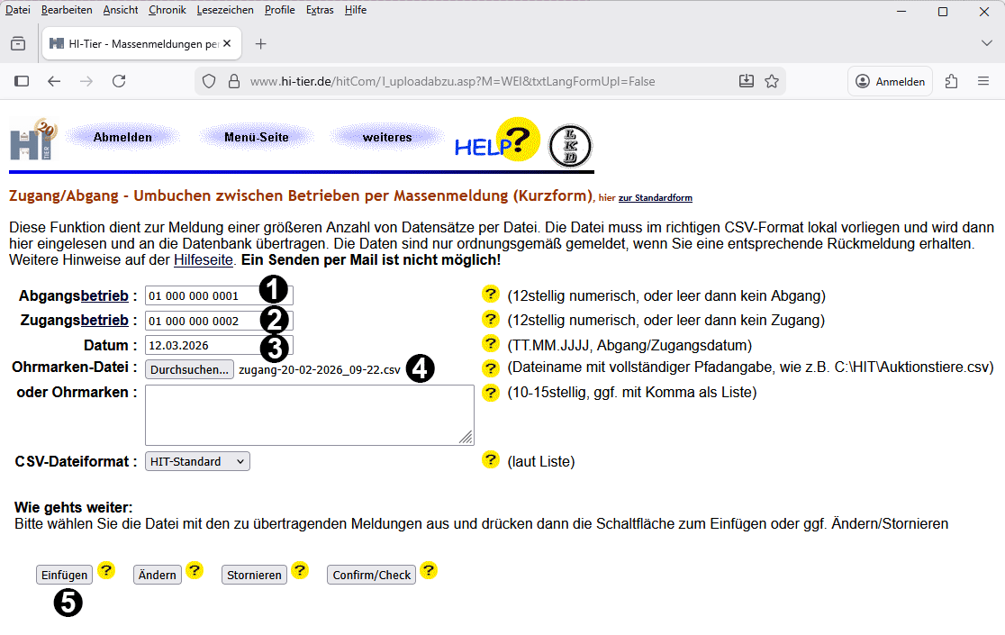
Task: Open help icon next to Abgangsbetrieb field
Action: 491,295
